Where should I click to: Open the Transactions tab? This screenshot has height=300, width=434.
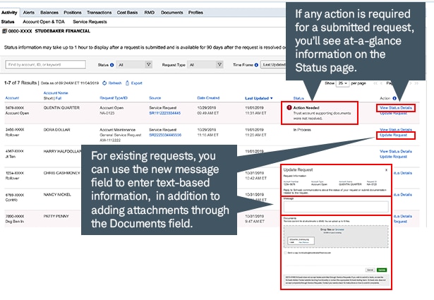tap(99, 13)
